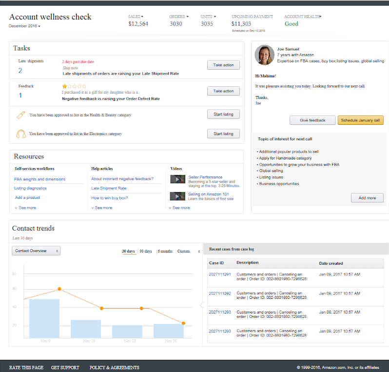Screen dimensions: 389x372
Task: Open How to win buy box article
Action: point(109,198)
